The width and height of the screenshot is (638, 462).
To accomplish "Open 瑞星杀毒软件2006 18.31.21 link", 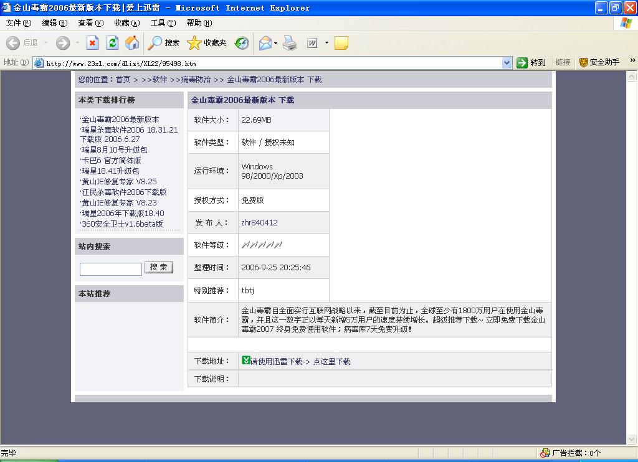I will tap(129, 134).
